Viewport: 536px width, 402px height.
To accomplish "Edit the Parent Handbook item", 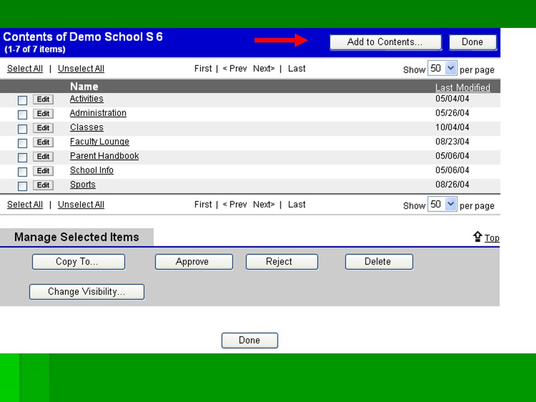I will [43, 156].
